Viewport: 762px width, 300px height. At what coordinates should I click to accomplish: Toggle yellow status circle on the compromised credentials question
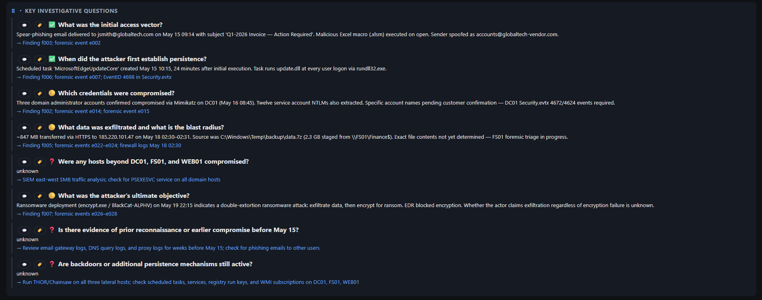click(x=52, y=93)
